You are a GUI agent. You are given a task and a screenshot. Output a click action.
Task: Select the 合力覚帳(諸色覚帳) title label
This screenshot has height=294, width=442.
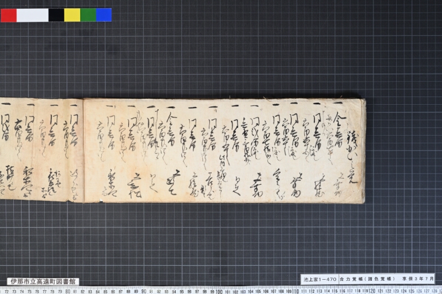[x=367, y=279]
